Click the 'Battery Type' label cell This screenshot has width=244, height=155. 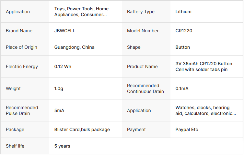pos(141,12)
